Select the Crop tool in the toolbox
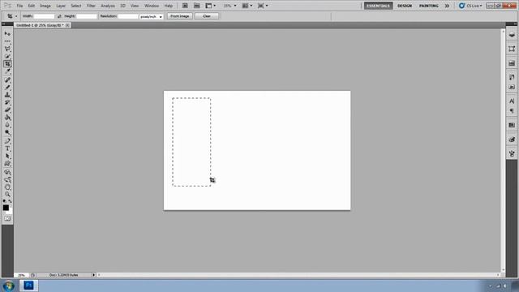519x292 pixels. point(7,63)
